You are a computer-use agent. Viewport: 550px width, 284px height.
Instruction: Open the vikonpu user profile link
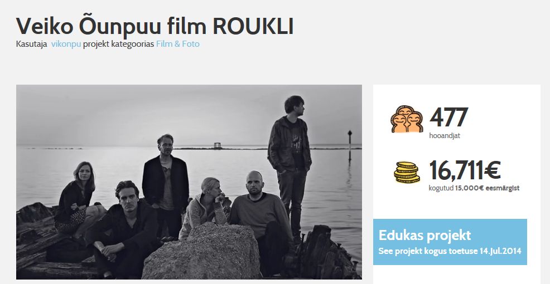click(66, 44)
